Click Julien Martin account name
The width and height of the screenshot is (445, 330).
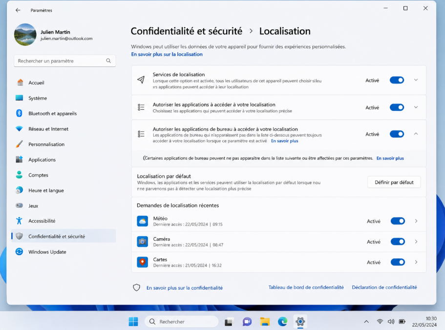click(55, 32)
